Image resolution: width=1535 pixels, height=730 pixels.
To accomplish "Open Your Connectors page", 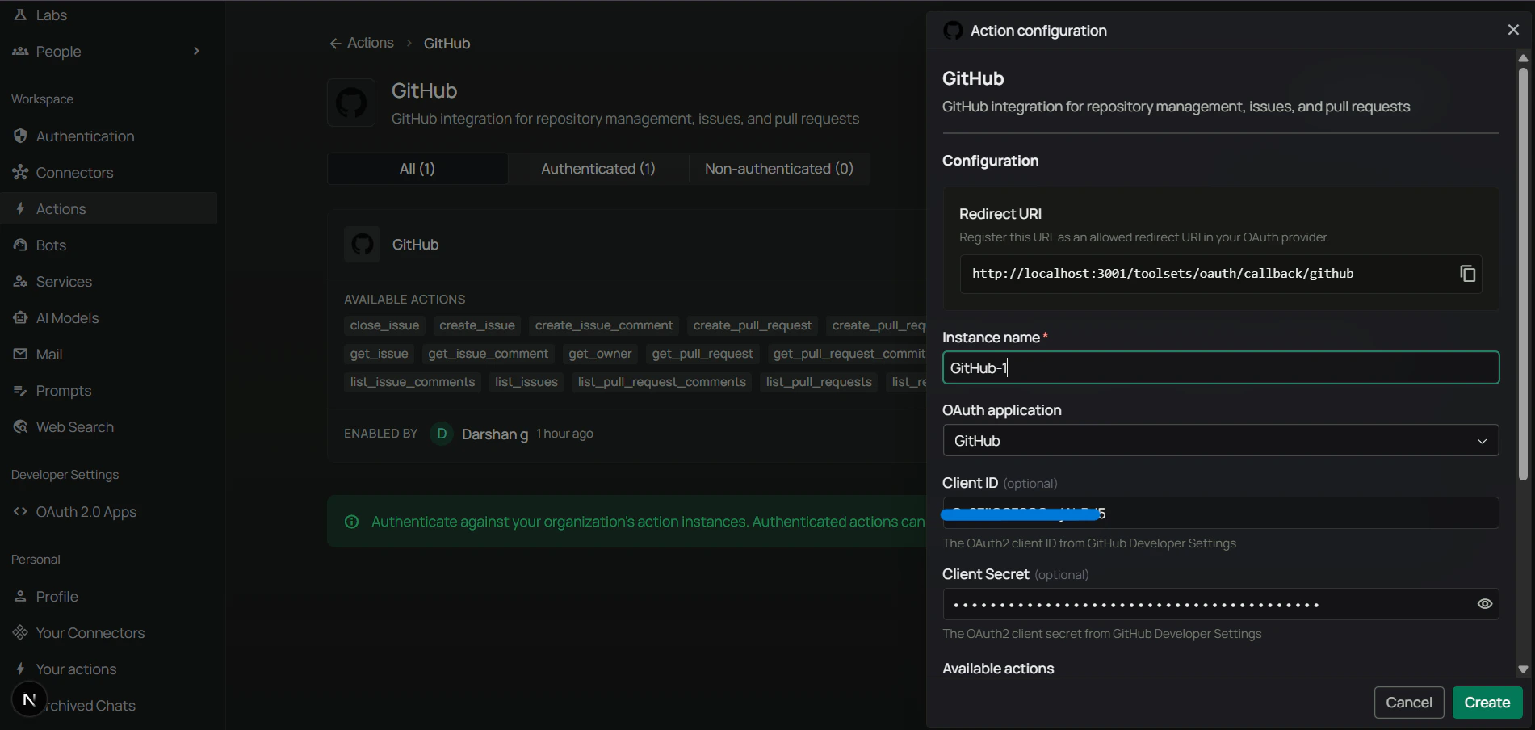I will [x=90, y=633].
